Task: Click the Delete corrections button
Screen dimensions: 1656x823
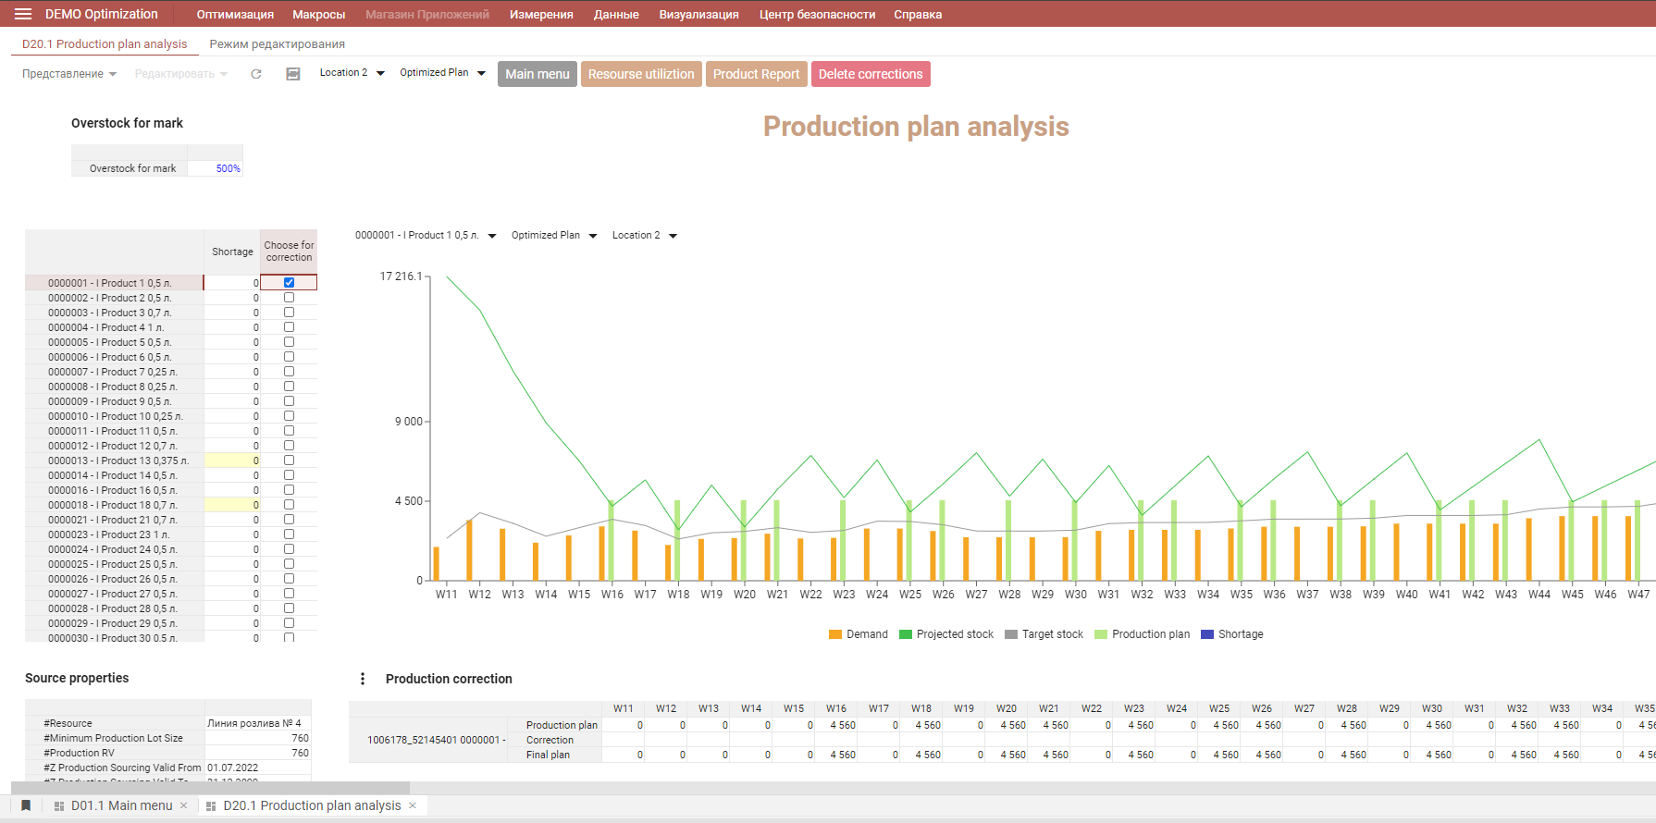Action: [x=870, y=74]
